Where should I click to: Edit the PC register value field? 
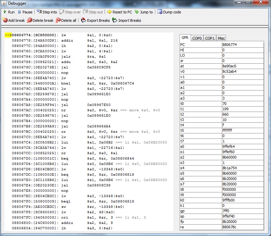(x=242, y=45)
